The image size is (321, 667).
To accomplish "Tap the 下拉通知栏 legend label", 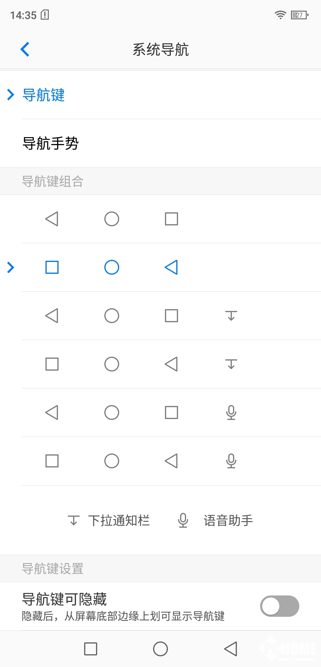I will click(x=119, y=520).
